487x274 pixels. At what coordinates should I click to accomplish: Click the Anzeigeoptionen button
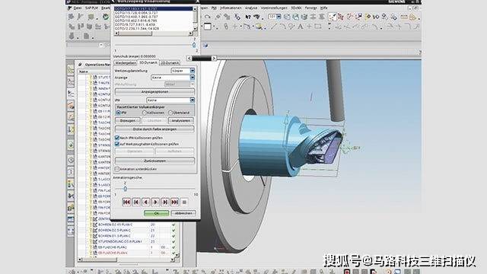pyautogui.click(x=154, y=92)
